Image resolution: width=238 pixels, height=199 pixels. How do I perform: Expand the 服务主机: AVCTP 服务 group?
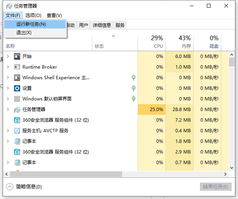click(8, 131)
